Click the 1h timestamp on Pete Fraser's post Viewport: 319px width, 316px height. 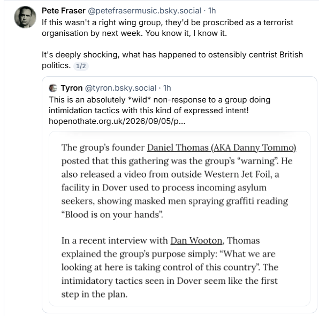click(212, 11)
